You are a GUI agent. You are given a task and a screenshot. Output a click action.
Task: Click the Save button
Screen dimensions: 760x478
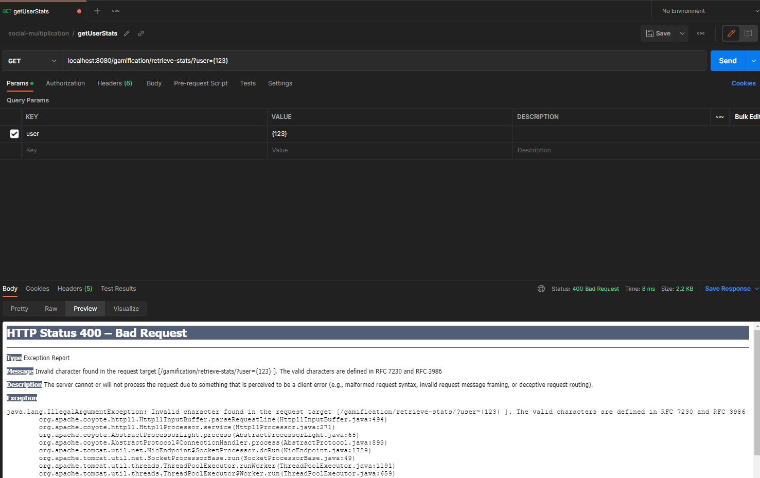pos(658,33)
